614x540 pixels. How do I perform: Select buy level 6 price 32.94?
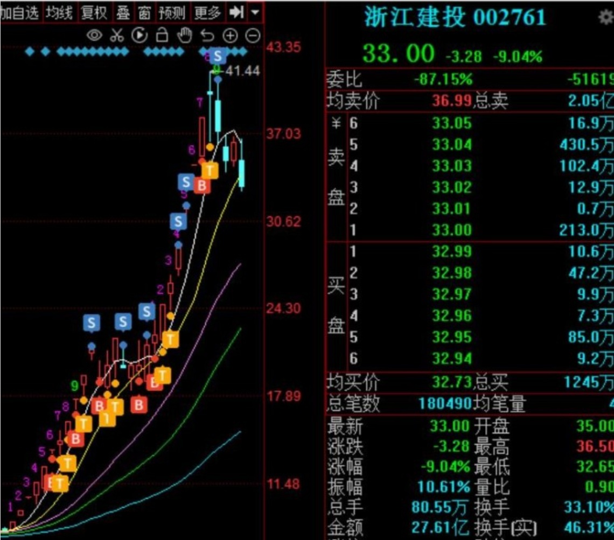pos(452,359)
